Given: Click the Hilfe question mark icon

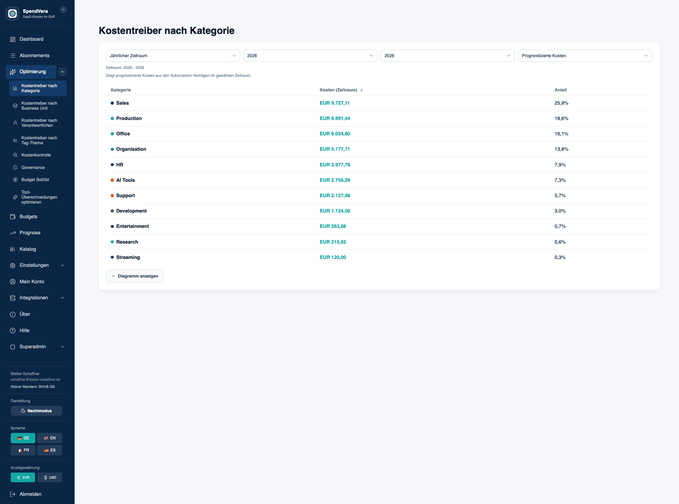Looking at the screenshot, I should pos(13,331).
